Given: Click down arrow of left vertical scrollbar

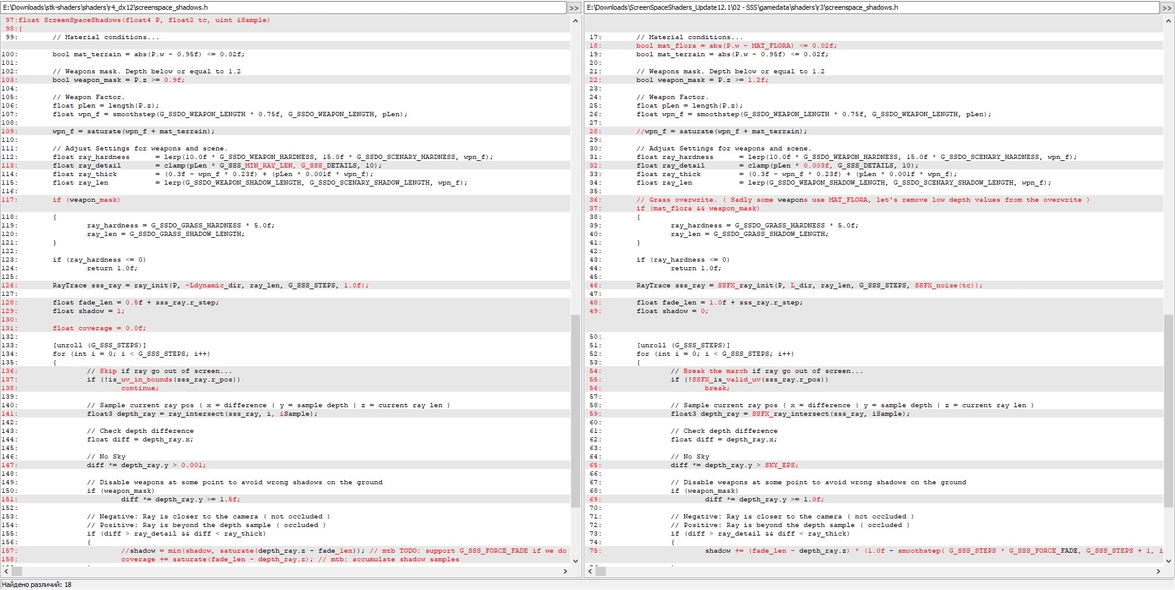Looking at the screenshot, I should pyautogui.click(x=575, y=561).
